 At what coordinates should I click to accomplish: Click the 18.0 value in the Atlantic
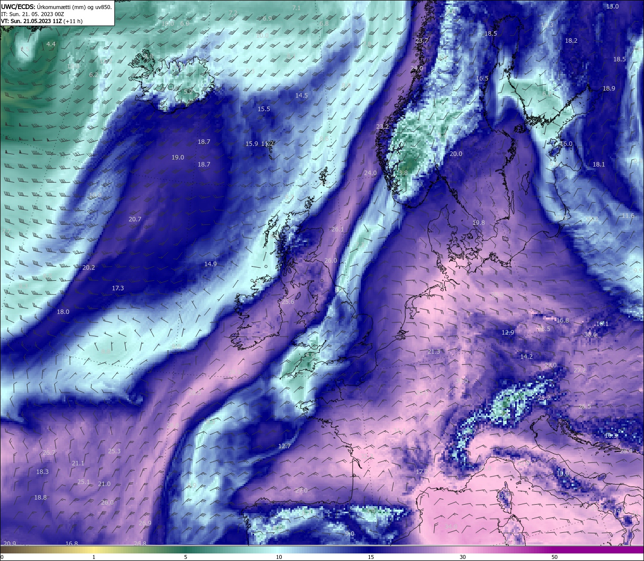tap(63, 312)
